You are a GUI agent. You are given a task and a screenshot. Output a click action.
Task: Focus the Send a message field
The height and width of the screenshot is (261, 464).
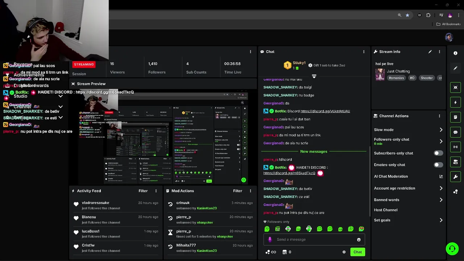[314, 240]
